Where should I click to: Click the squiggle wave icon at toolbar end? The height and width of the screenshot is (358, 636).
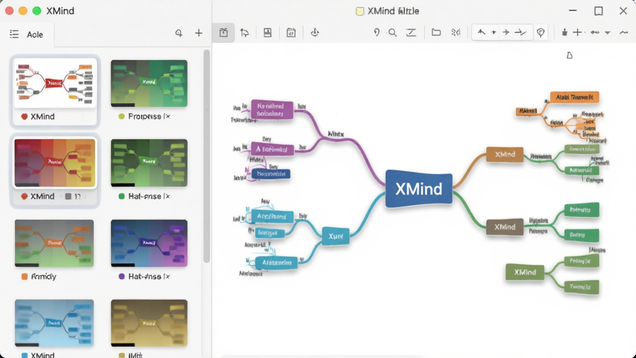tap(624, 32)
